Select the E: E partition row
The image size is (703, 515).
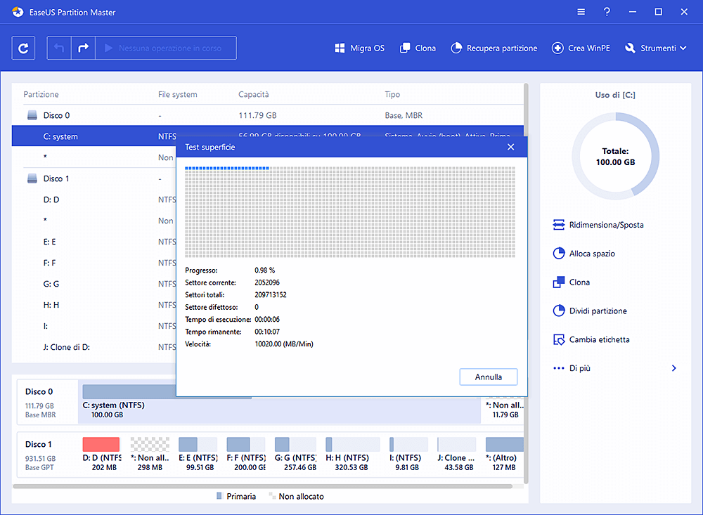tap(93, 242)
